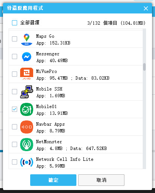Tick the NetMonster checkbox
The height and width of the screenshot is (193, 155).
15,144
